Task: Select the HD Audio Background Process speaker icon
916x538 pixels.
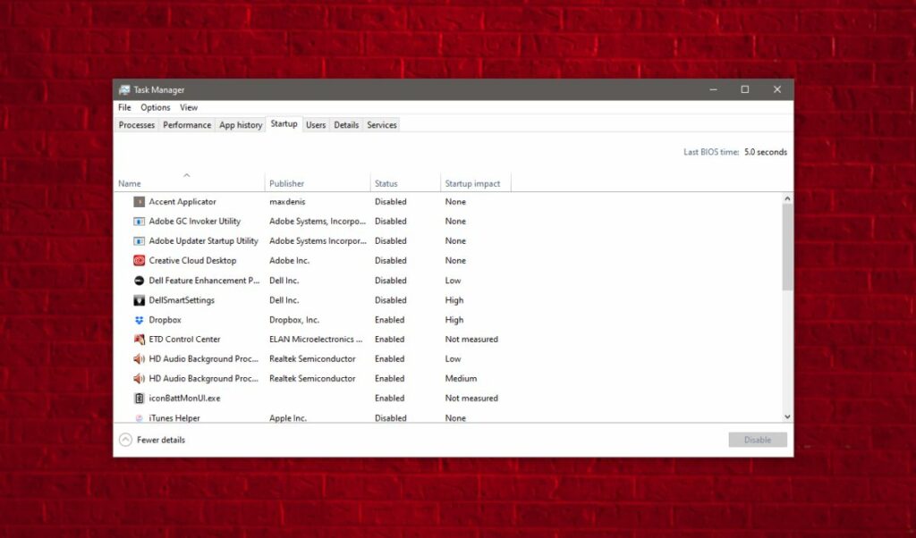Action: click(x=139, y=358)
